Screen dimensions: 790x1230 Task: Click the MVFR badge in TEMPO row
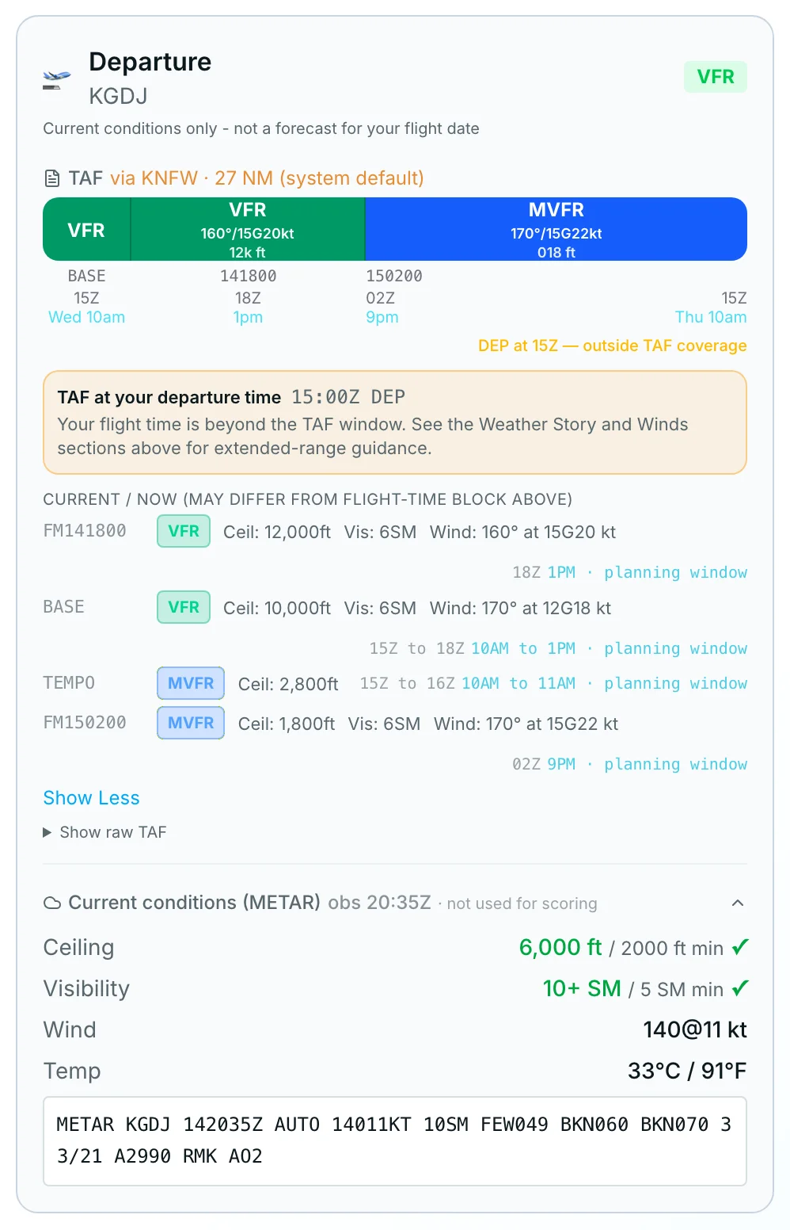(x=191, y=683)
